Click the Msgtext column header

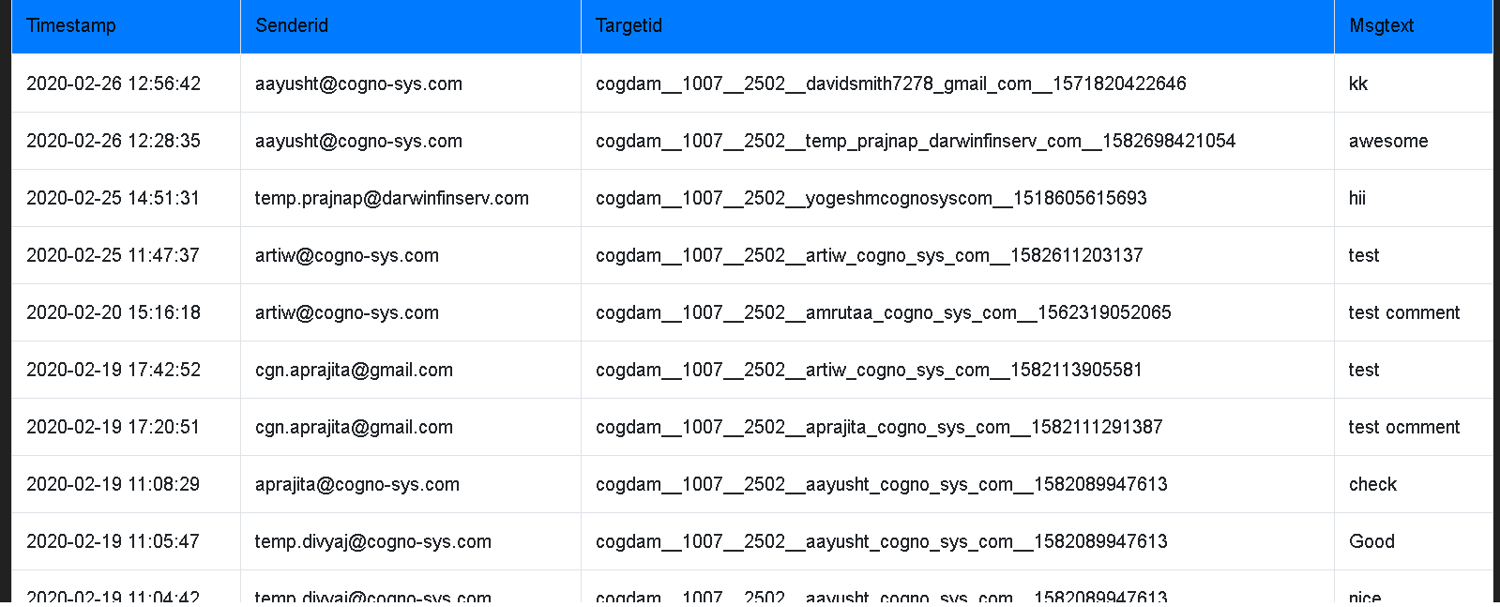[x=1413, y=26]
